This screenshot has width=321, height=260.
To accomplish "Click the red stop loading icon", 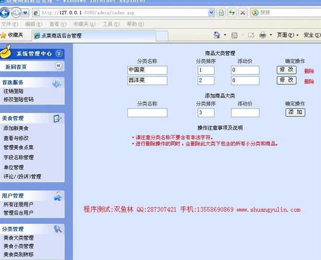I will pyautogui.click(x=242, y=13).
